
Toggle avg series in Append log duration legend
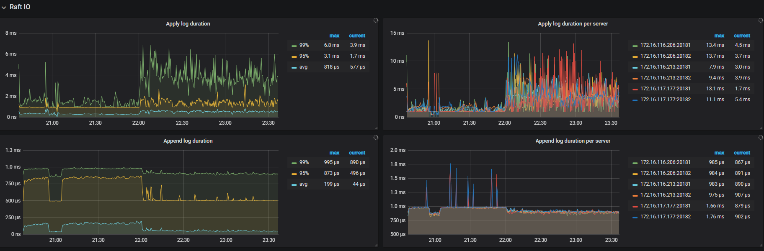pos(303,184)
